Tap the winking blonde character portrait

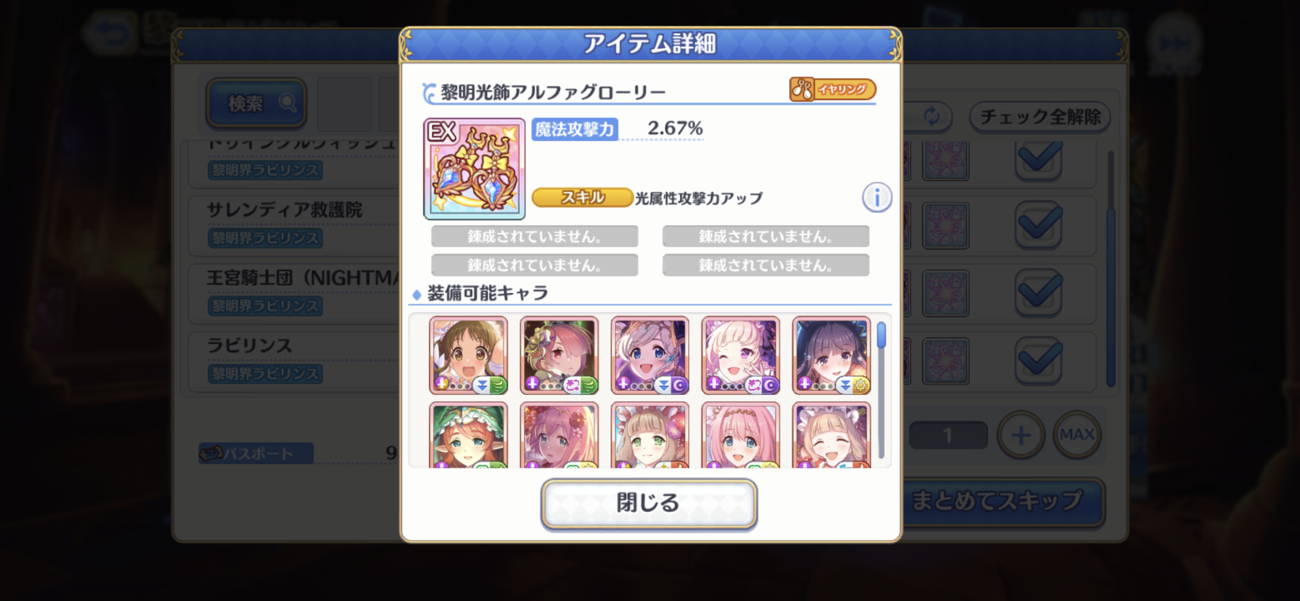click(740, 355)
